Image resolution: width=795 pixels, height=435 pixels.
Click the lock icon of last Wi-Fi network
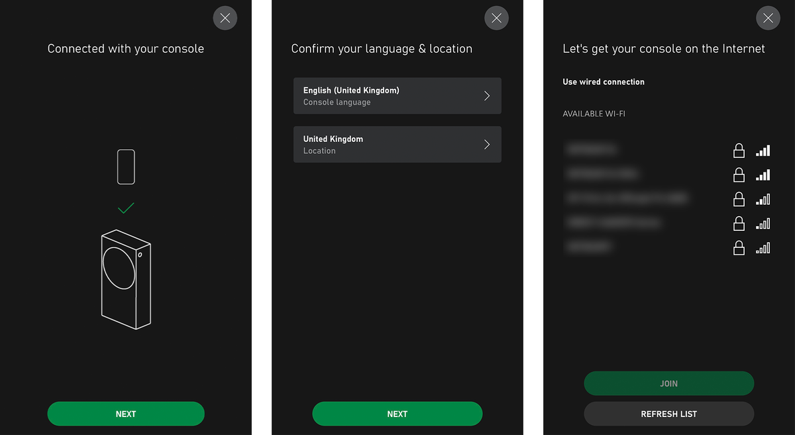click(x=739, y=248)
